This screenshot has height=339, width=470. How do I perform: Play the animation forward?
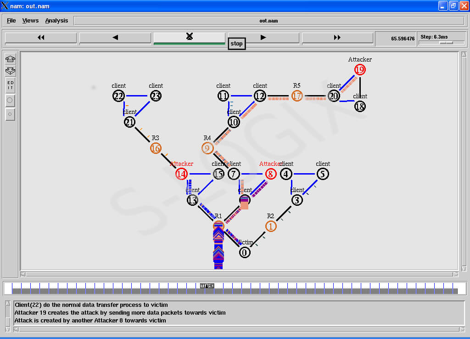[x=263, y=38]
